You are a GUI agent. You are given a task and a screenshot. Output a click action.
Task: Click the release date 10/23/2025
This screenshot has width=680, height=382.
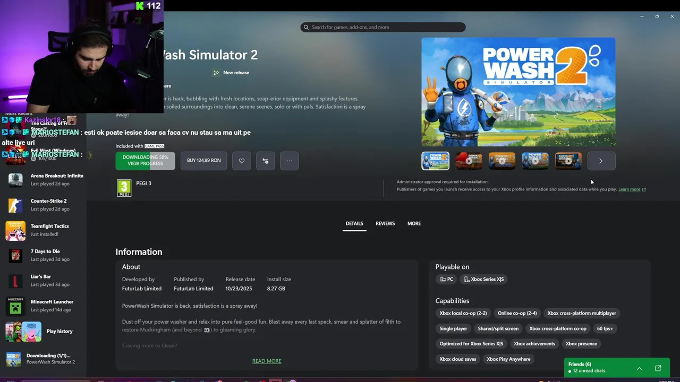click(x=240, y=289)
